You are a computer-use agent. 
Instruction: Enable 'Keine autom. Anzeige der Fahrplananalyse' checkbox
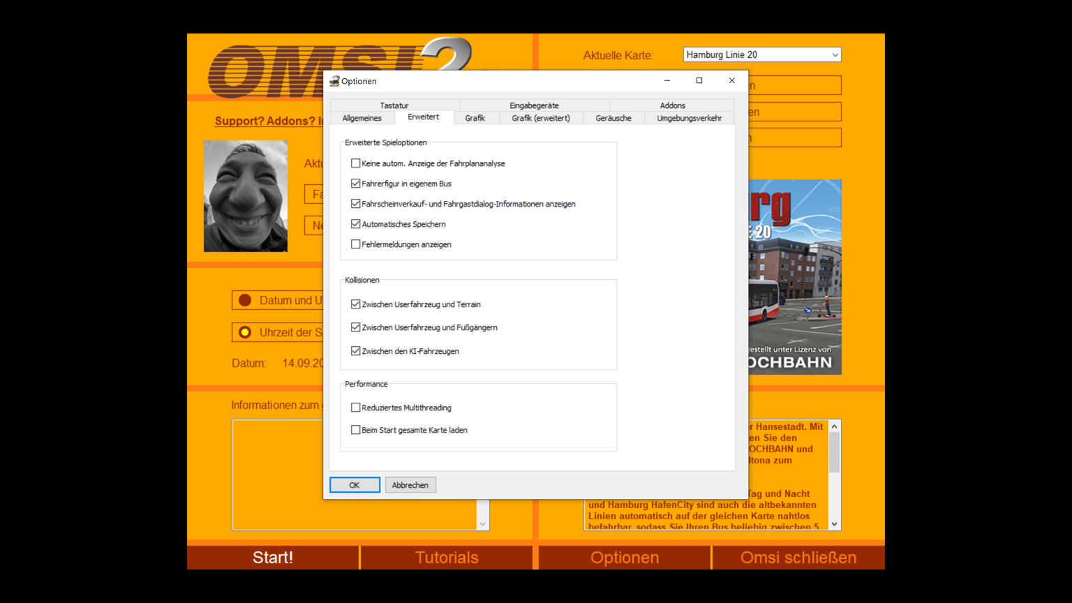356,163
